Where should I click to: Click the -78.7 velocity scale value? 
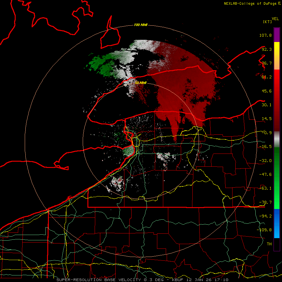[265, 202]
